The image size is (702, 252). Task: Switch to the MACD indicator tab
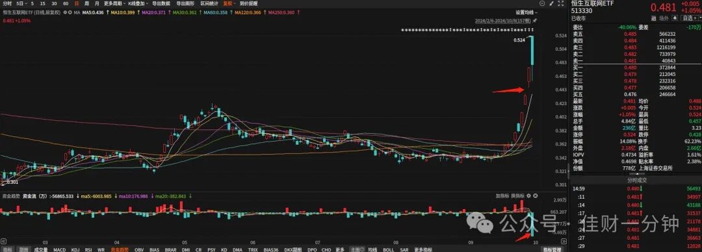pos(60,249)
